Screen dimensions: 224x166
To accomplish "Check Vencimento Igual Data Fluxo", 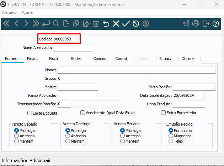I will tap(82, 113).
